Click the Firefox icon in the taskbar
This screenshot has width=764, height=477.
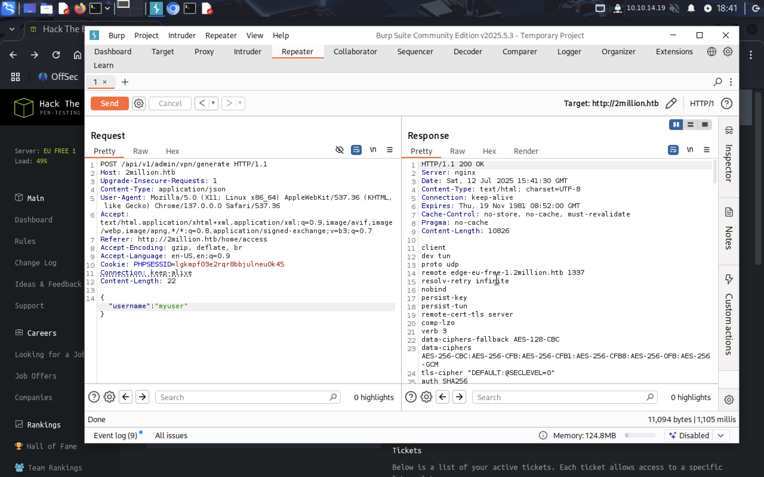[80, 8]
